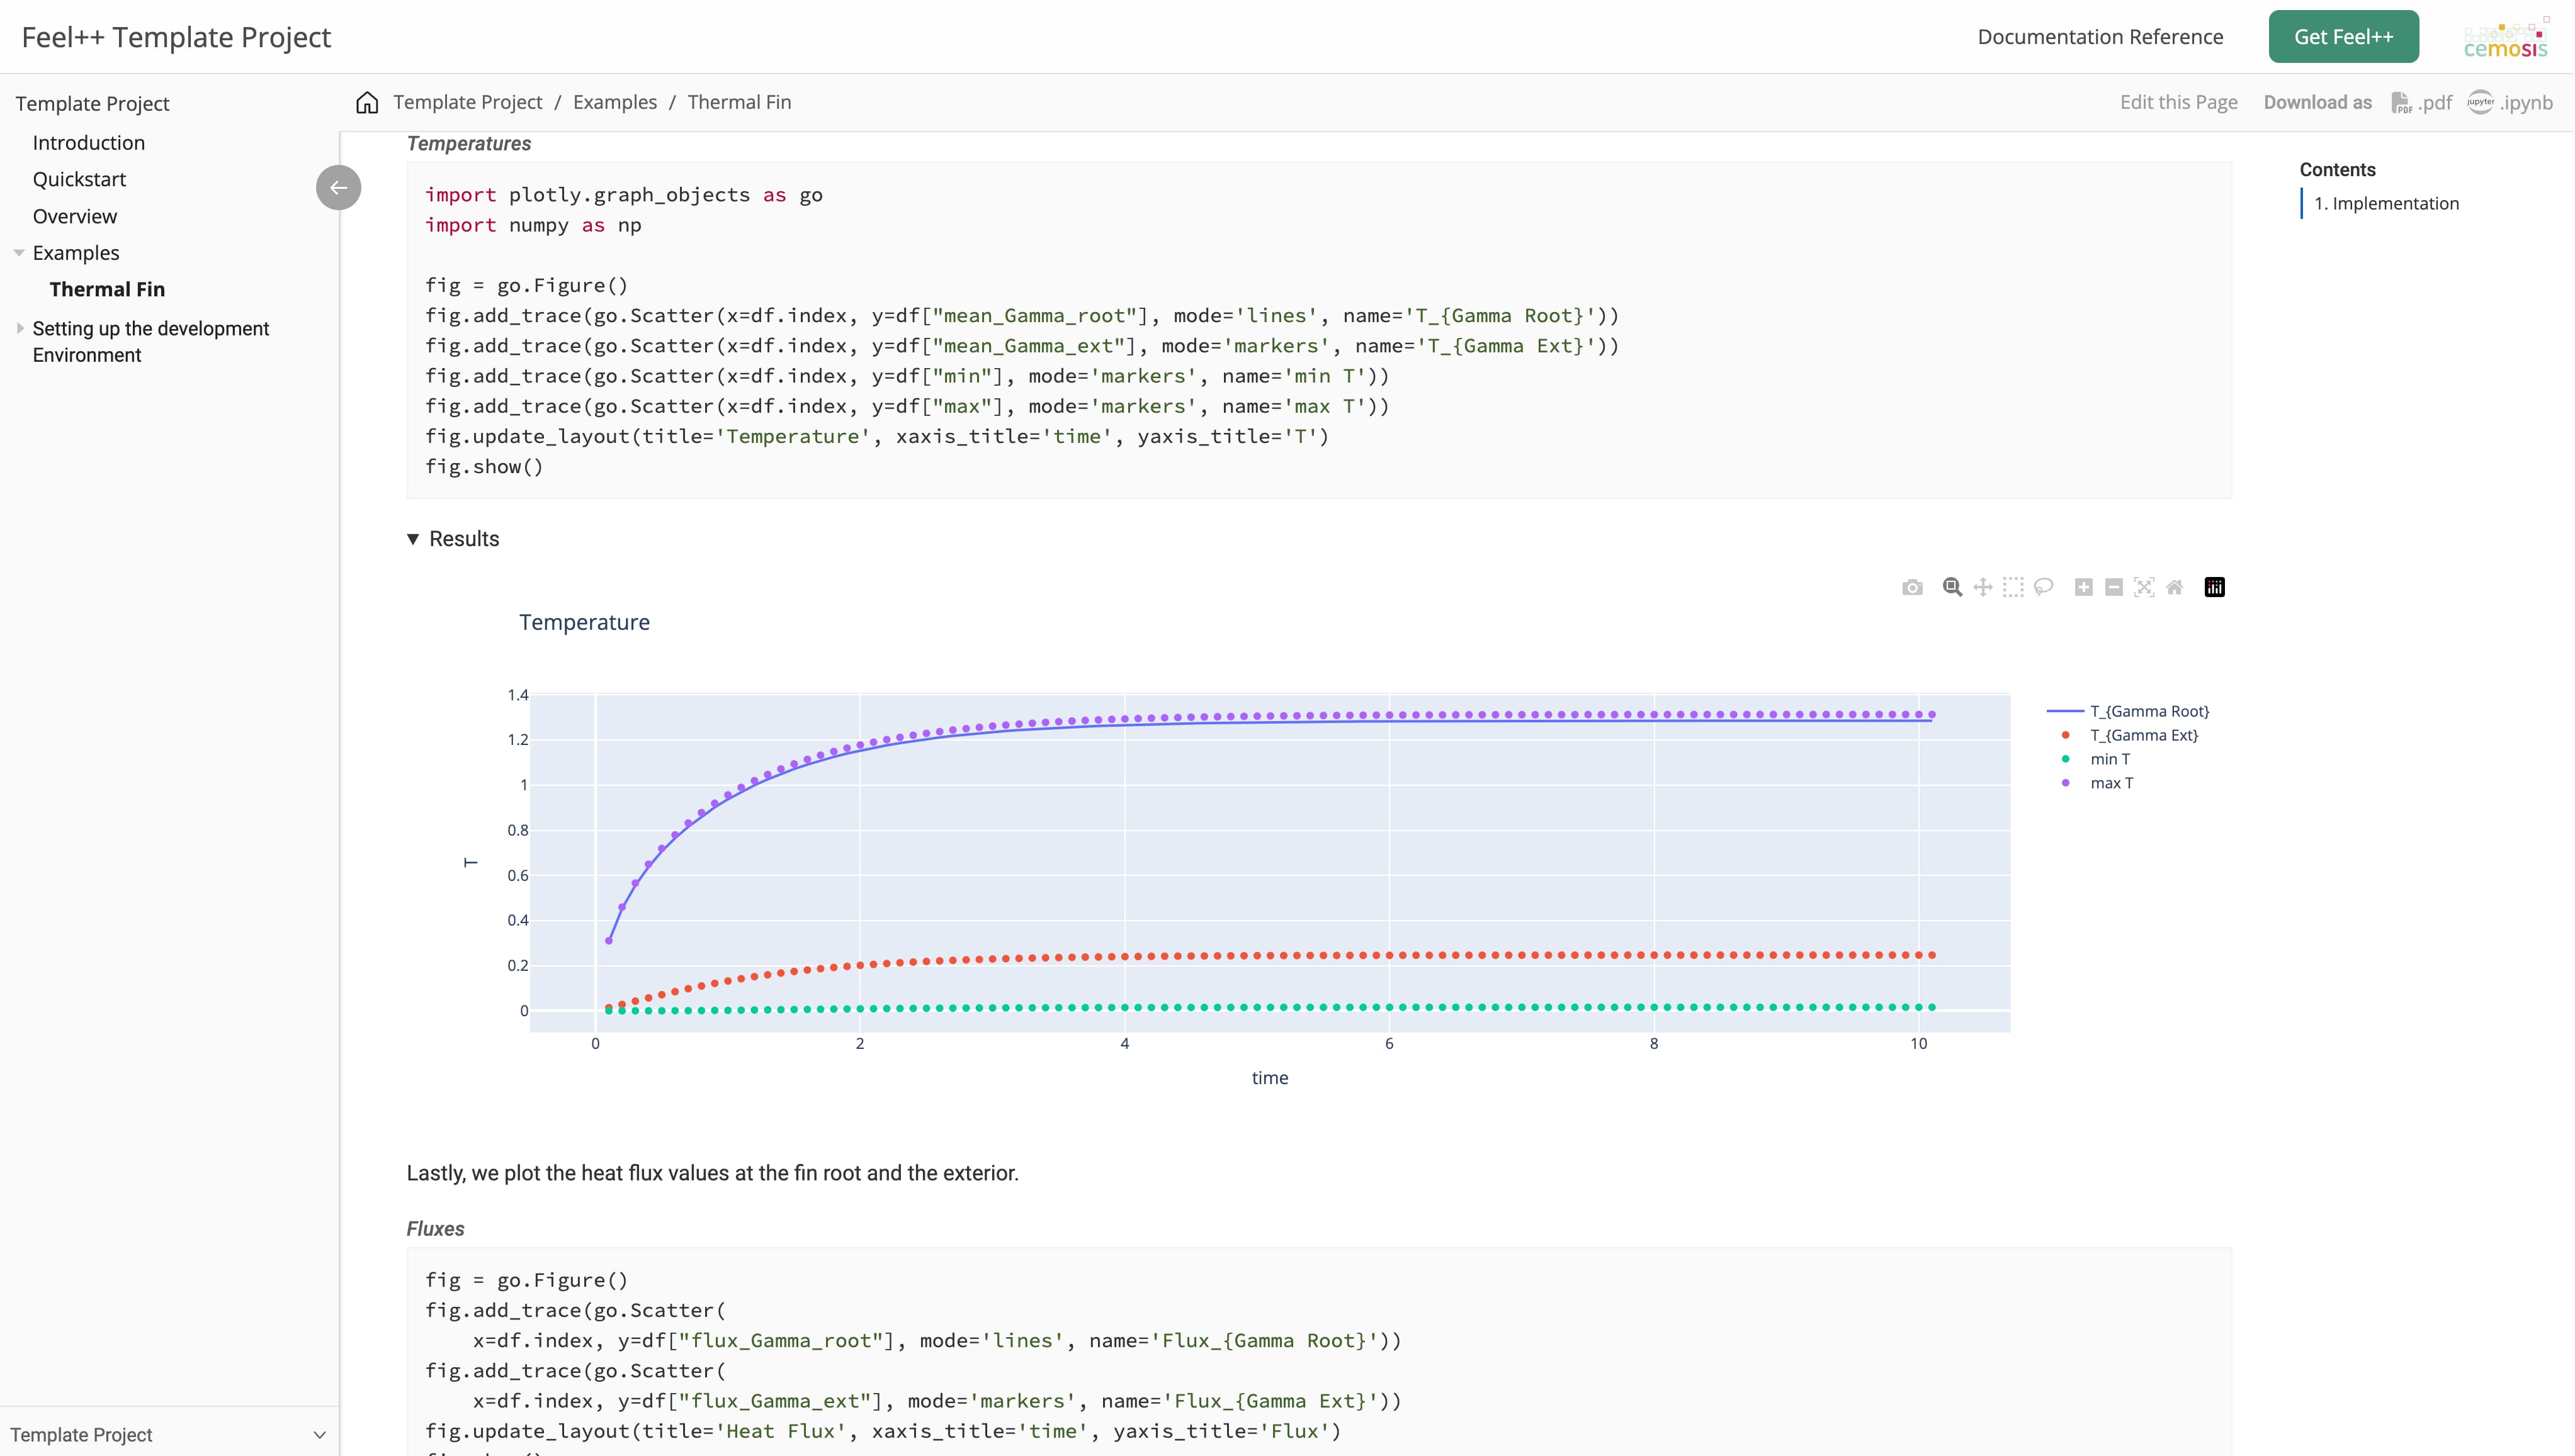The height and width of the screenshot is (1456, 2575).
Task: Go to the Quickstart page
Action: pyautogui.click(x=79, y=179)
